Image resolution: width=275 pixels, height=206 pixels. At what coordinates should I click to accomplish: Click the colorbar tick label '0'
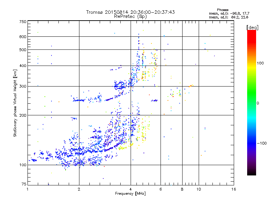coord(257,103)
